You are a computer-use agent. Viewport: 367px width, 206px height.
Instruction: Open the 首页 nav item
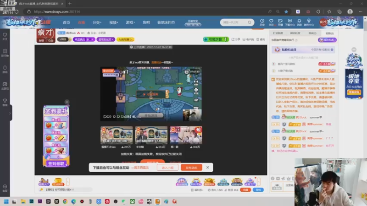[66, 22]
